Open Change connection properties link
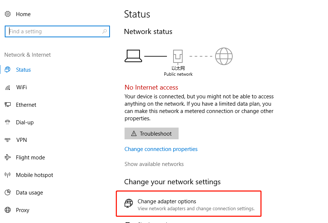 click(x=161, y=149)
